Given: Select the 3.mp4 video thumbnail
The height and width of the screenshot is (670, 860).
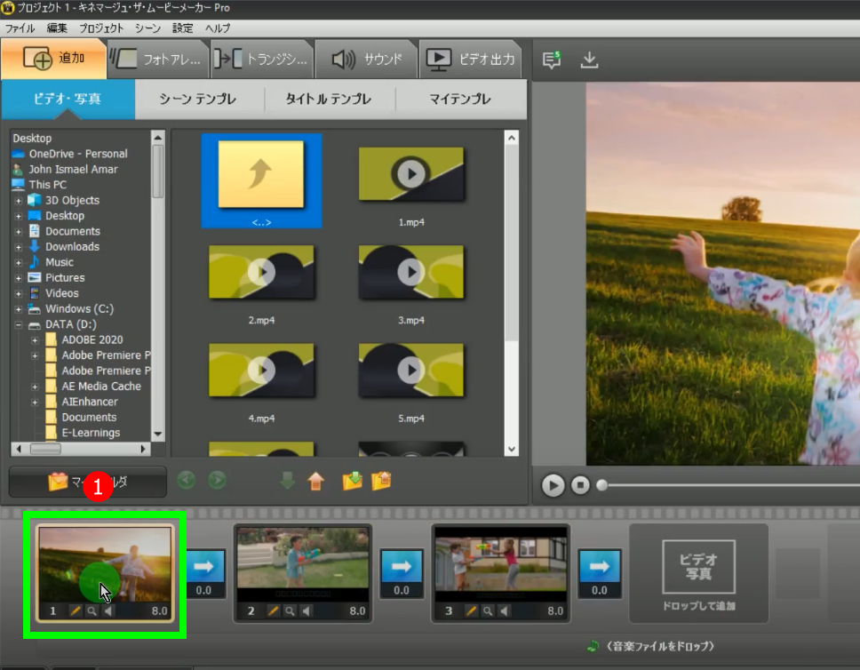Looking at the screenshot, I should point(410,271).
